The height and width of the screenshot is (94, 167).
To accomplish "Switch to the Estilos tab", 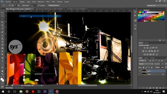I will [x=146, y=43].
